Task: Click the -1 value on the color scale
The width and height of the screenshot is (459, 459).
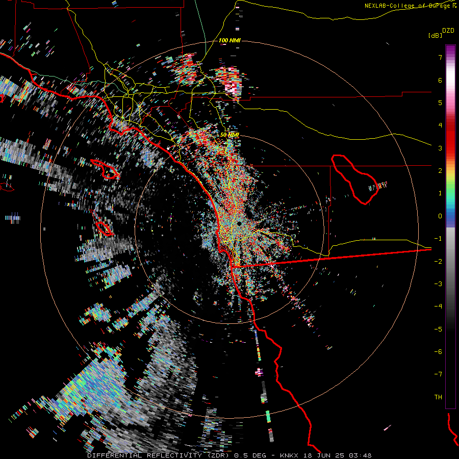Action: click(x=438, y=239)
